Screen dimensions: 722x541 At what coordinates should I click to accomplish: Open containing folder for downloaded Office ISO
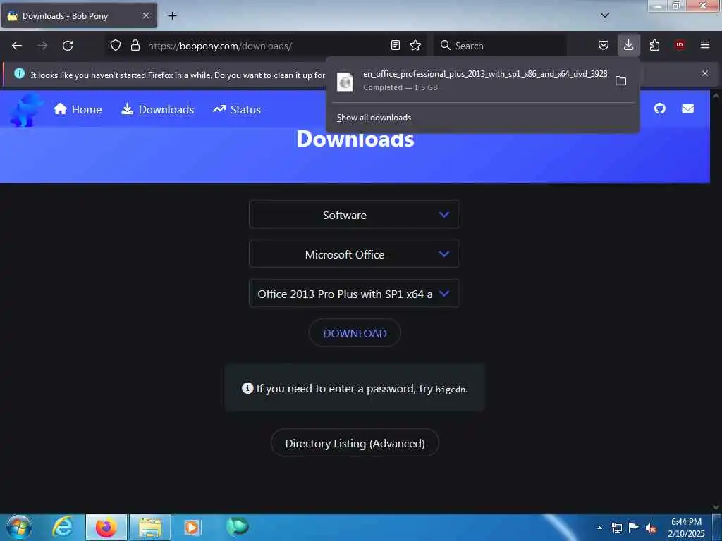coord(620,81)
